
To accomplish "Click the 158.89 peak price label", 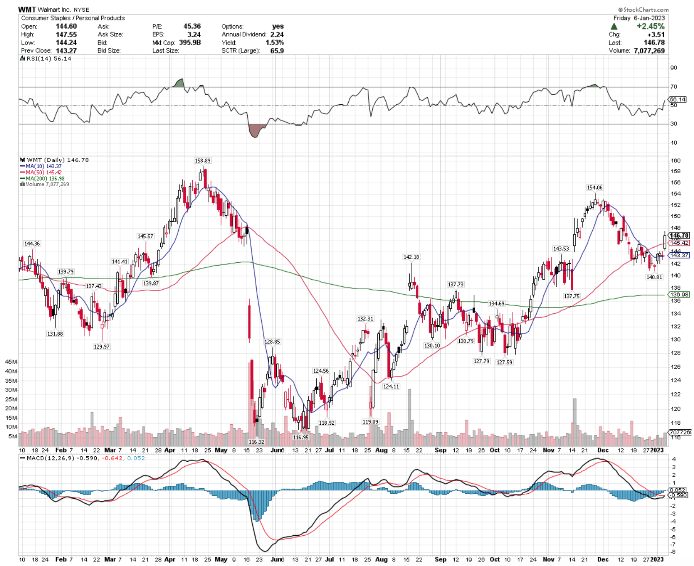I will (202, 161).
